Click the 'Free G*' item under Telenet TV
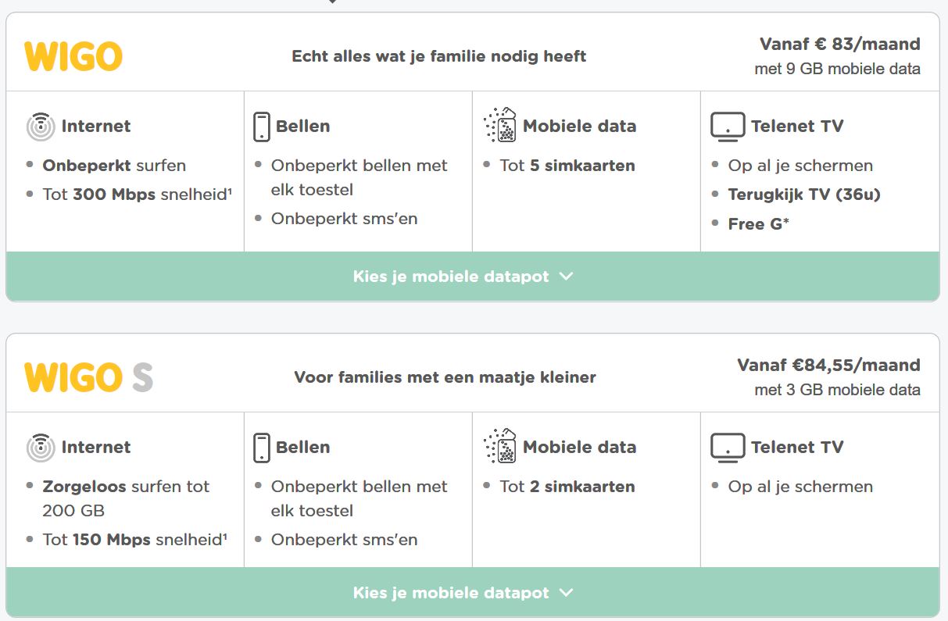Image resolution: width=948 pixels, height=621 pixels. point(758,224)
